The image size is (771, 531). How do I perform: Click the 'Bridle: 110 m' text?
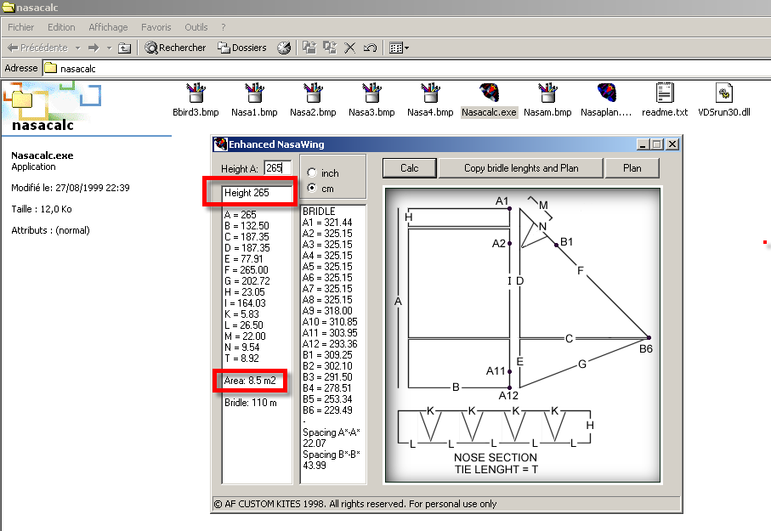tap(250, 403)
